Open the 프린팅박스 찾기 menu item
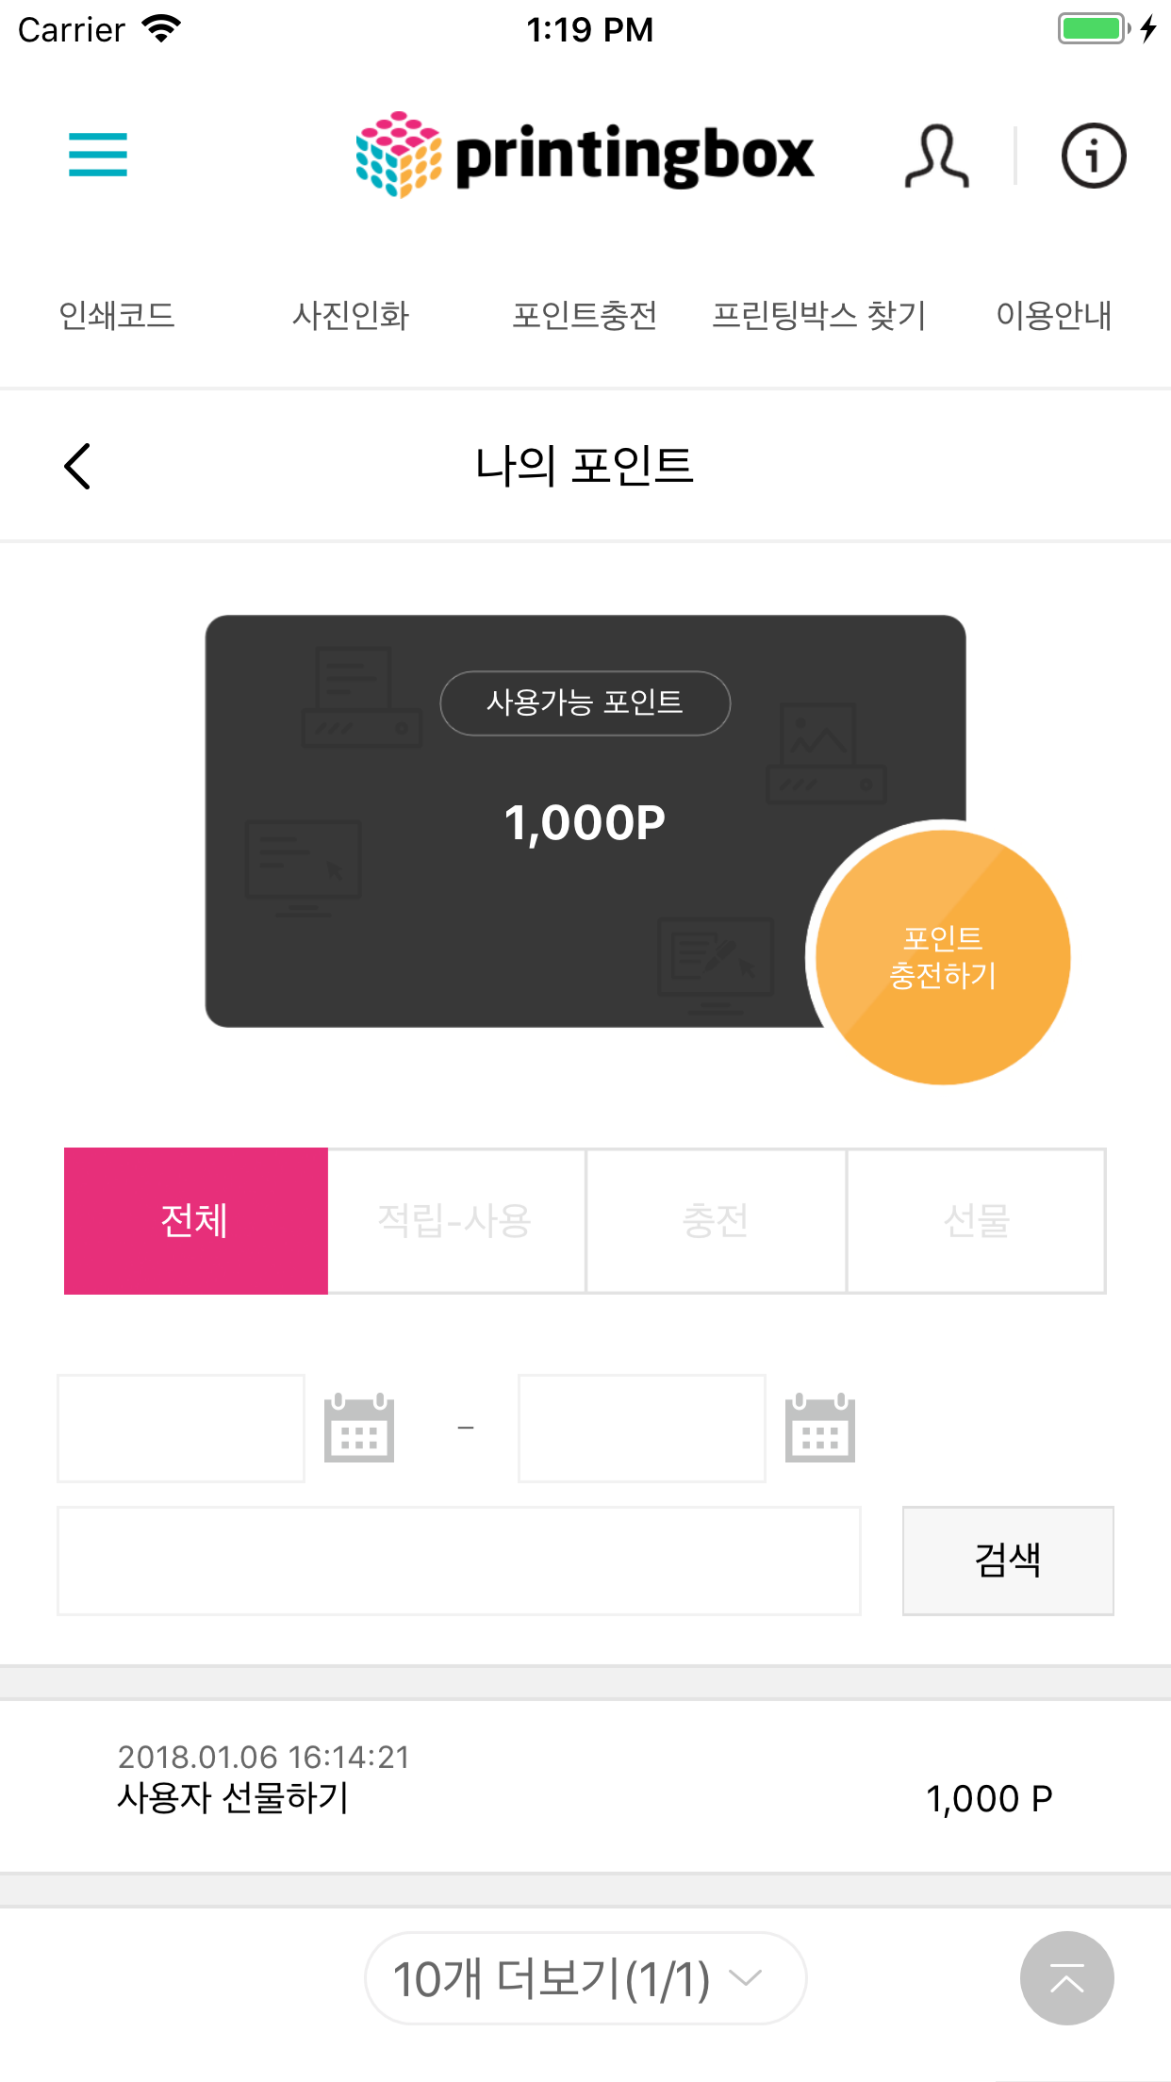 819,315
